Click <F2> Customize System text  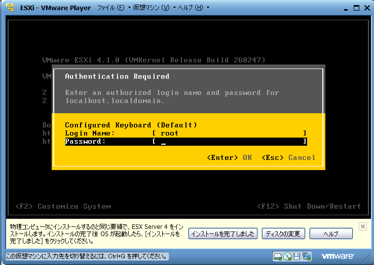63,206
